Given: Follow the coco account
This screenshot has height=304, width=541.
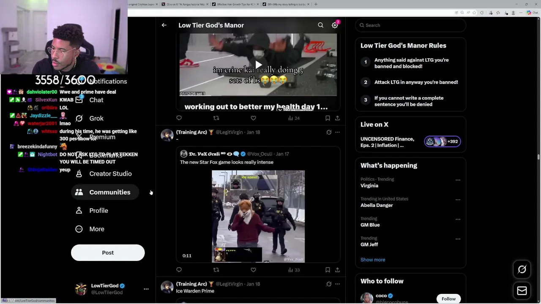Looking at the screenshot, I should [448, 299].
